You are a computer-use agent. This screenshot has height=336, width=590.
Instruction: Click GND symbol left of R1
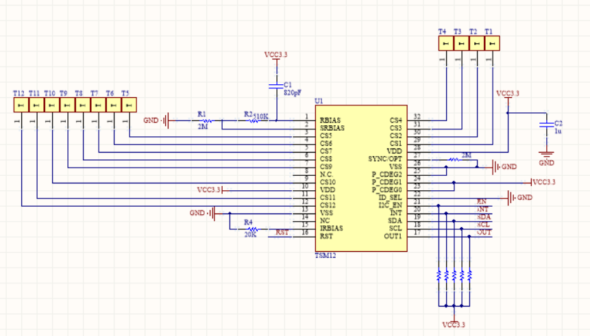point(167,120)
